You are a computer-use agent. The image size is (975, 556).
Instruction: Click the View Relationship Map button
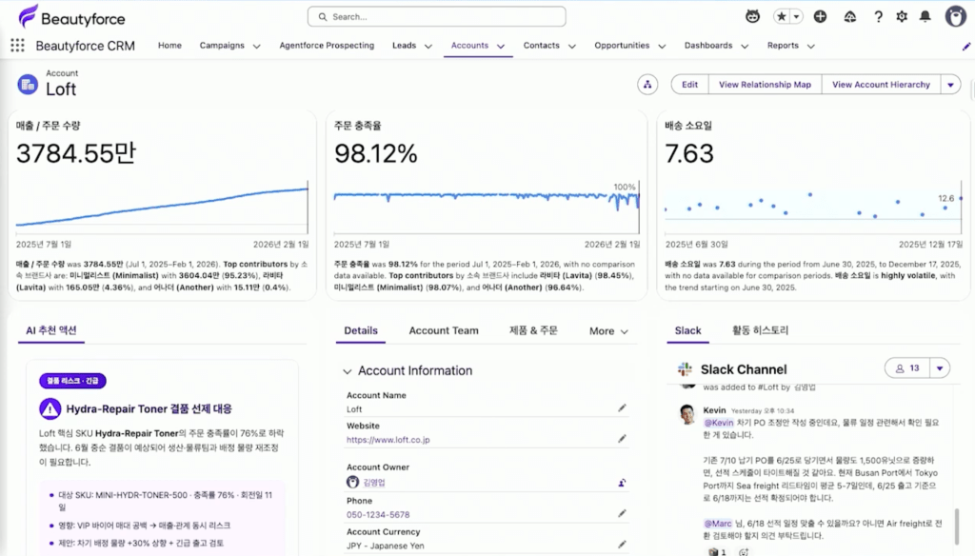point(765,85)
